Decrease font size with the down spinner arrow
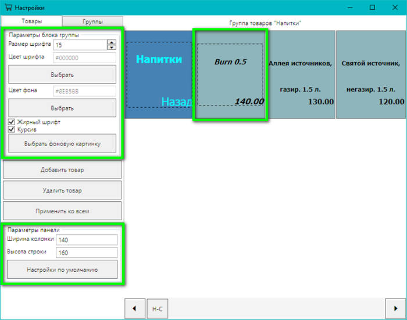 pyautogui.click(x=112, y=48)
